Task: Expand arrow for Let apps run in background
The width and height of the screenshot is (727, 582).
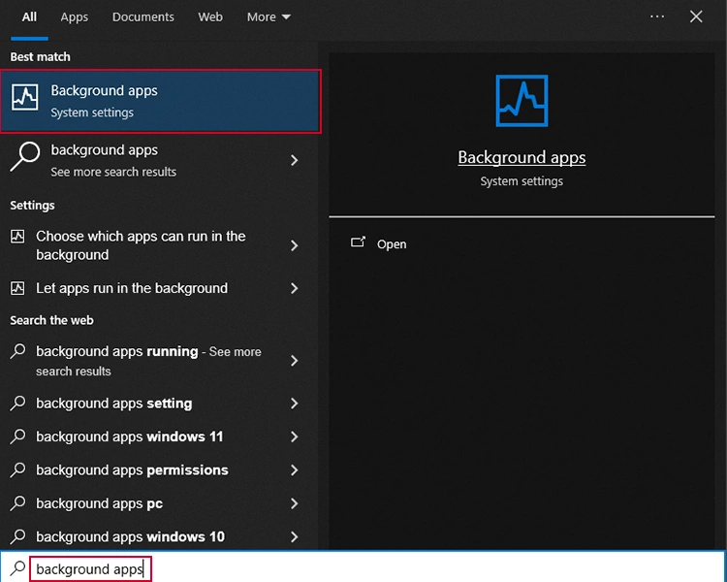Action: 294,288
